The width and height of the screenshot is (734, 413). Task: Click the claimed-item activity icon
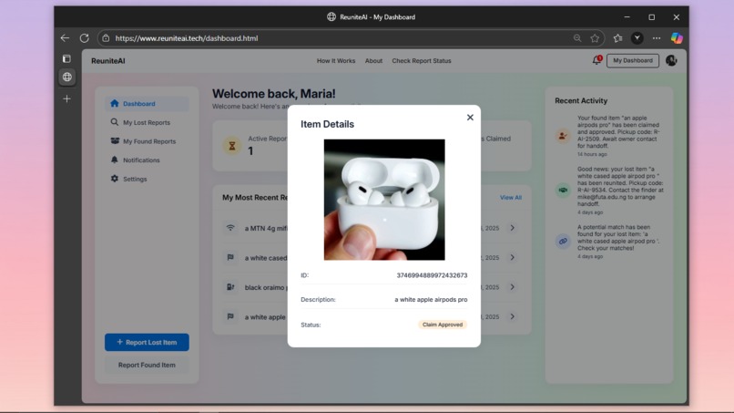563,136
